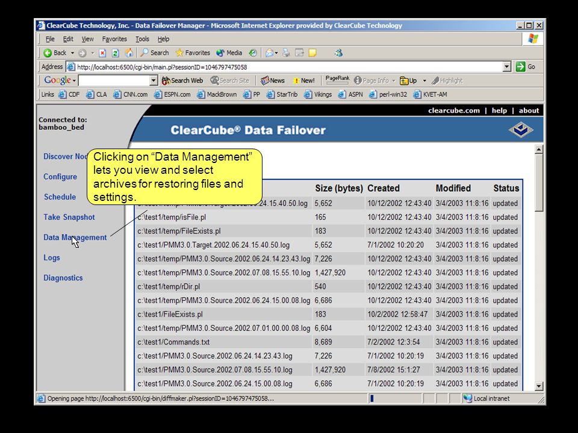Open the Google logo menu dropdown

[74, 81]
